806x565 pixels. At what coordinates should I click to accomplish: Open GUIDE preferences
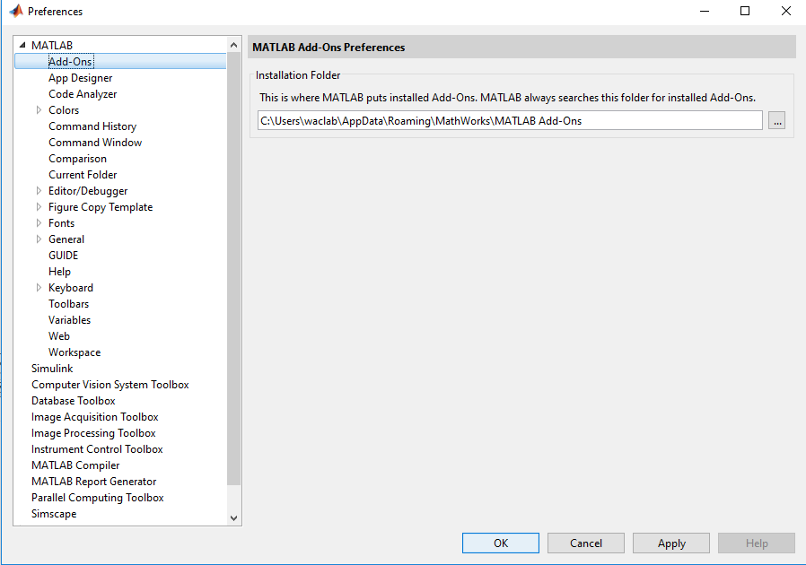[x=63, y=256]
